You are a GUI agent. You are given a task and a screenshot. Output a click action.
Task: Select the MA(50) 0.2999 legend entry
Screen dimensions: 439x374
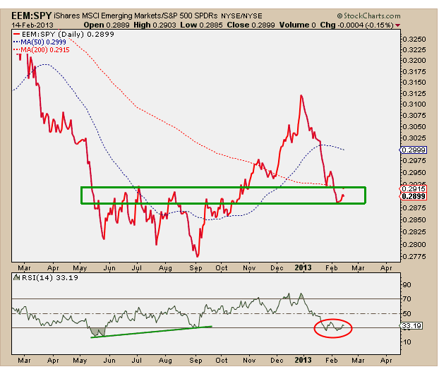click(x=40, y=42)
